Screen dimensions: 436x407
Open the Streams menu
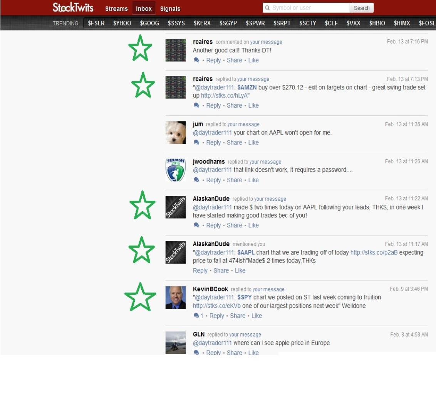click(117, 8)
